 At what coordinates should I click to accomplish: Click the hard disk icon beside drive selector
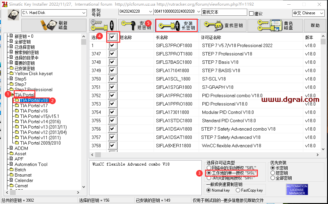click(x=13, y=14)
